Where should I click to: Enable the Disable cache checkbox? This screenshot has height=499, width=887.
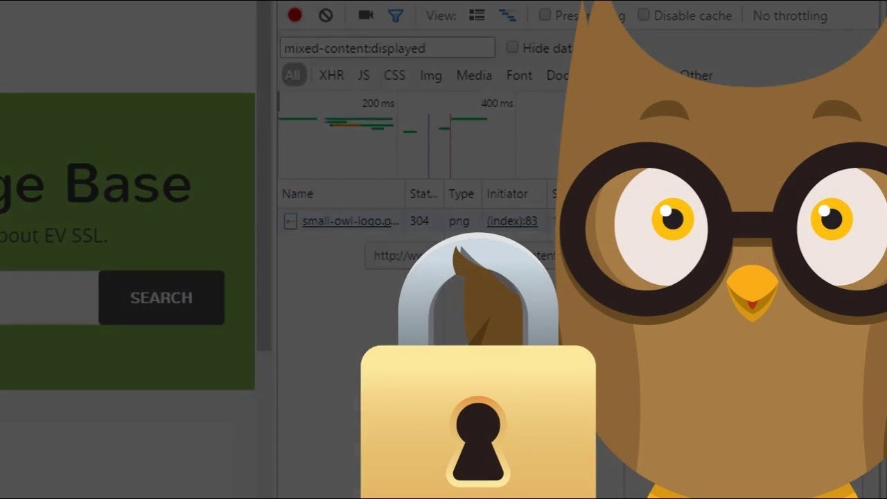(644, 15)
